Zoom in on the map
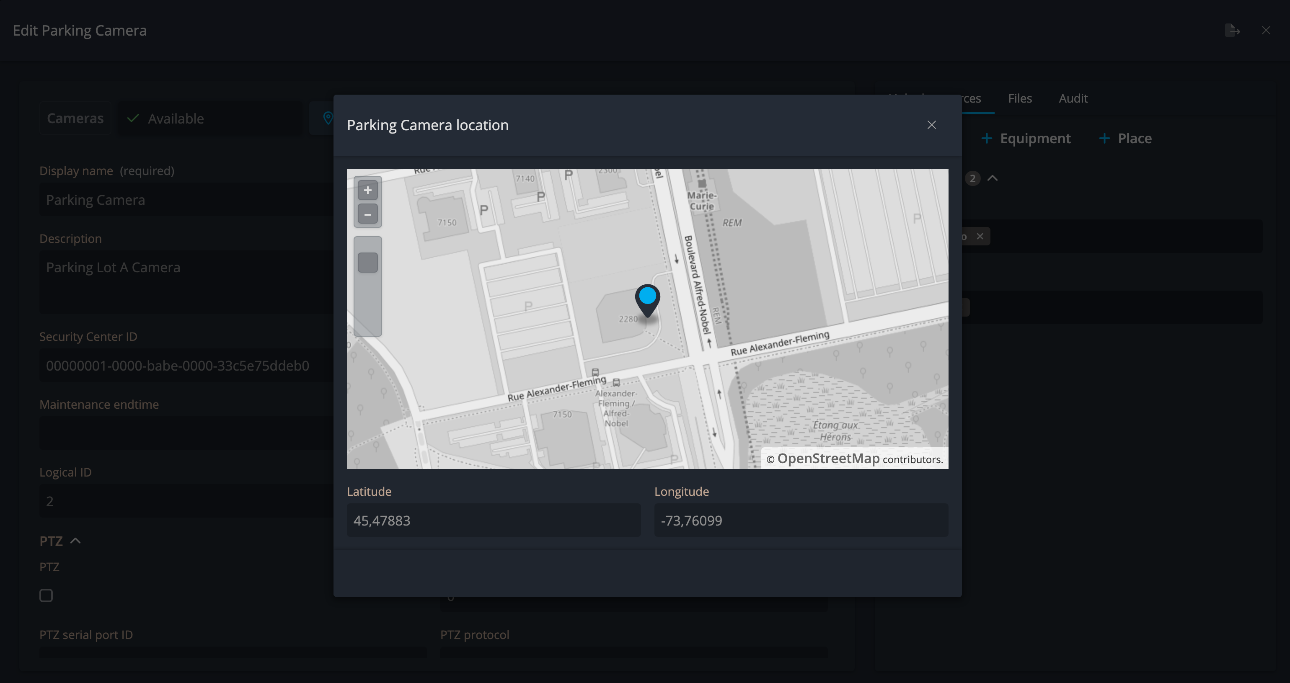 click(x=367, y=190)
